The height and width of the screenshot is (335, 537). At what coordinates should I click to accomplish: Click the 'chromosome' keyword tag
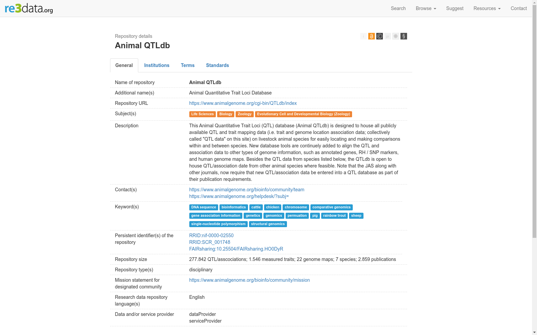click(296, 207)
